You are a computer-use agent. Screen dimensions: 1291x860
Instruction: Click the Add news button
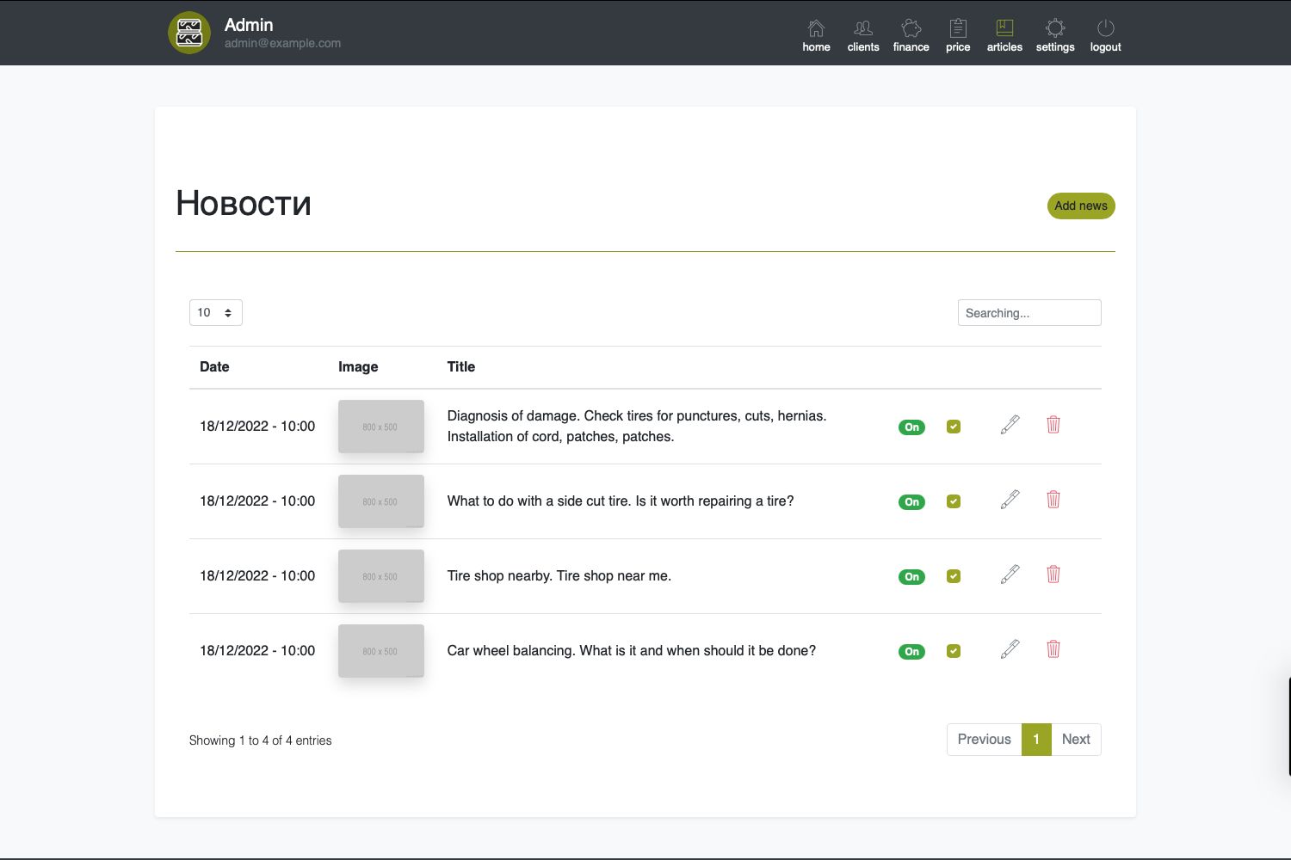click(x=1080, y=206)
